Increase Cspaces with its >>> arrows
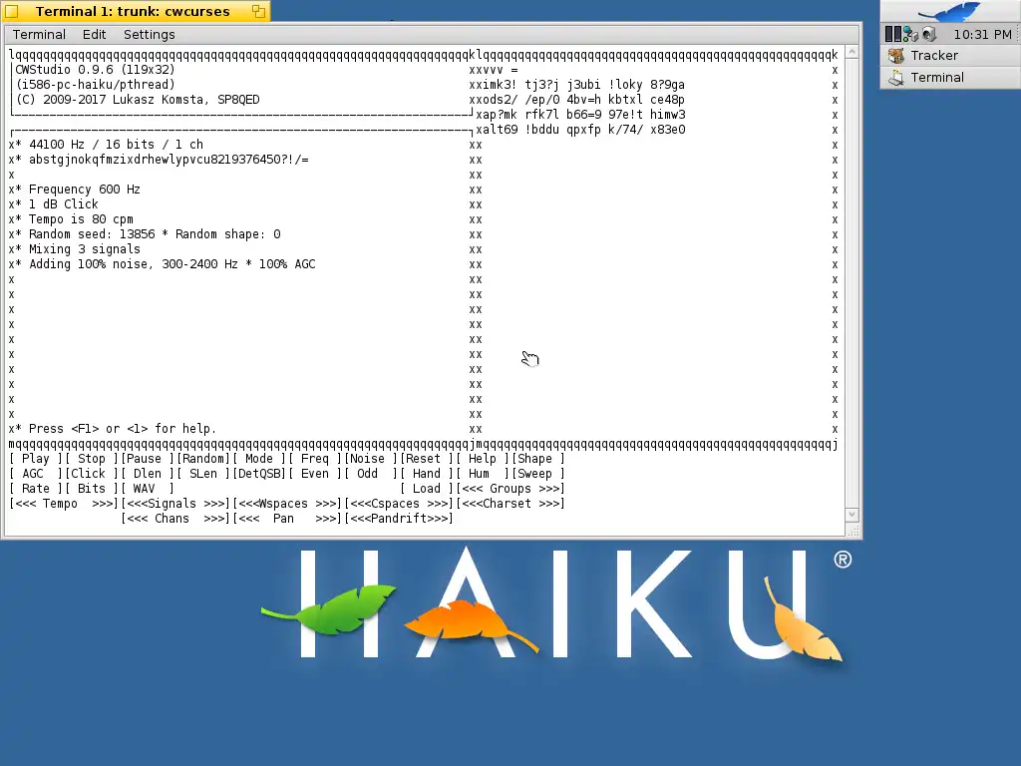The height and width of the screenshot is (766, 1021). 439,504
